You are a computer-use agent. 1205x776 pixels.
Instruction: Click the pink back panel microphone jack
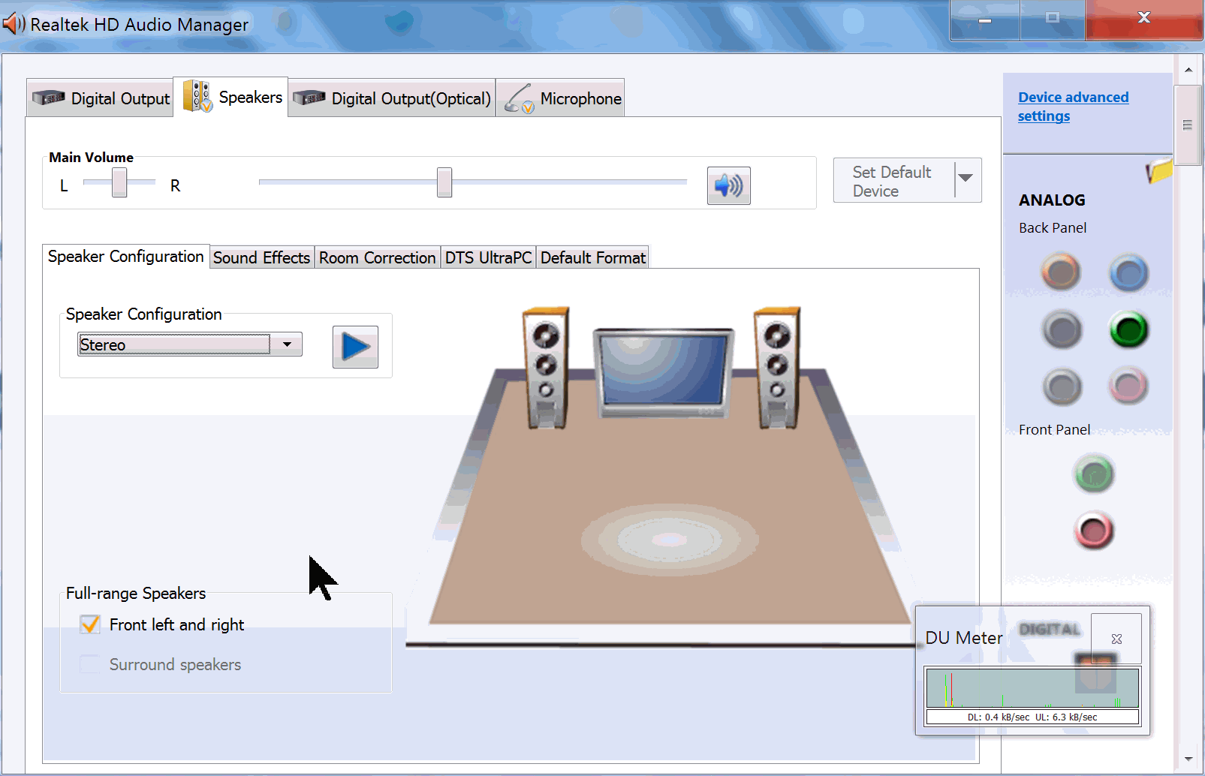pos(1128,386)
